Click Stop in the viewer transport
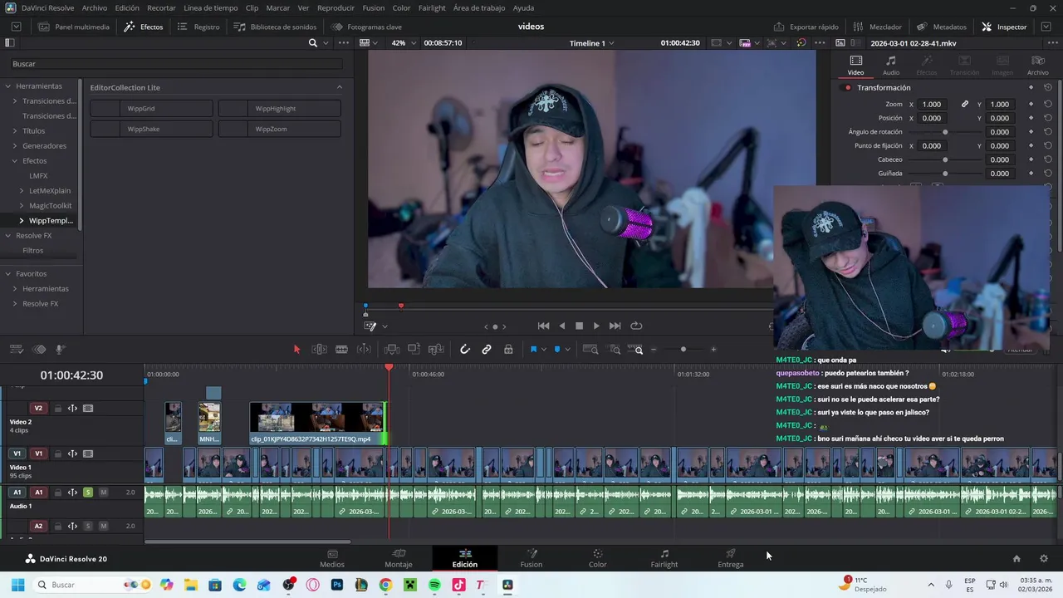The height and width of the screenshot is (598, 1063). [579, 326]
